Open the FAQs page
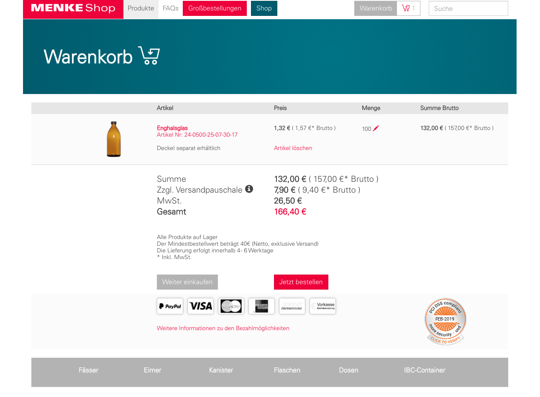 (x=170, y=8)
